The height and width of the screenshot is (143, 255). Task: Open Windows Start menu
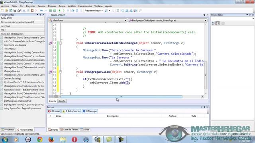[5, 139]
